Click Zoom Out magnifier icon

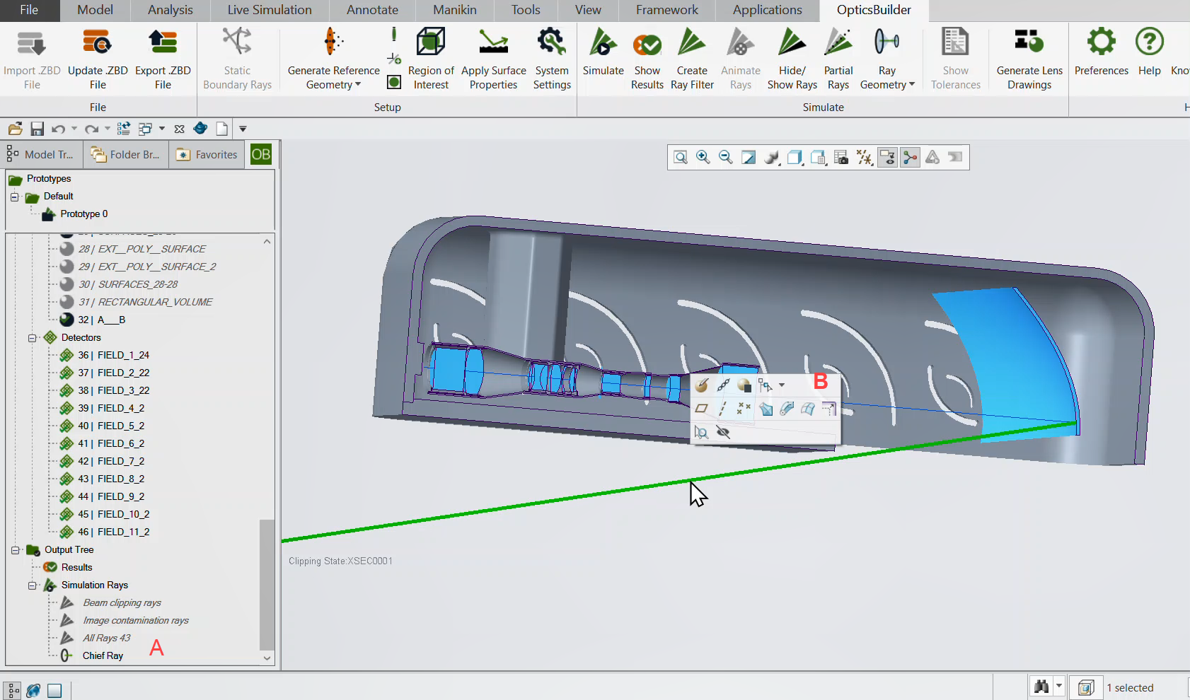(x=726, y=157)
